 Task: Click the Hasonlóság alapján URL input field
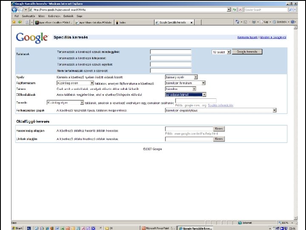pos(189,129)
